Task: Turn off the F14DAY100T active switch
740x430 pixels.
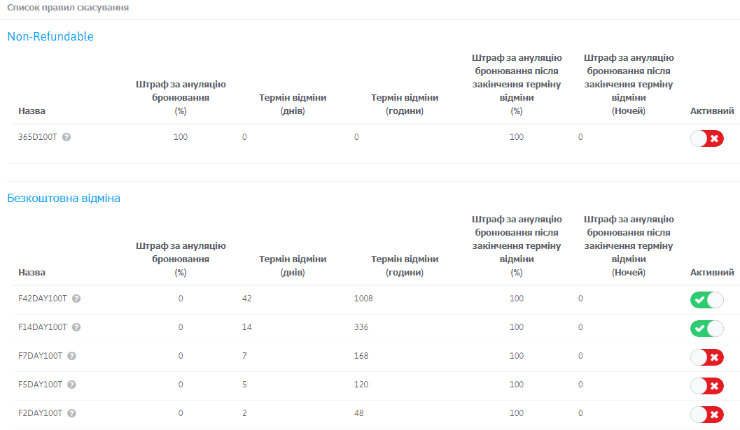Action: pyautogui.click(x=706, y=329)
